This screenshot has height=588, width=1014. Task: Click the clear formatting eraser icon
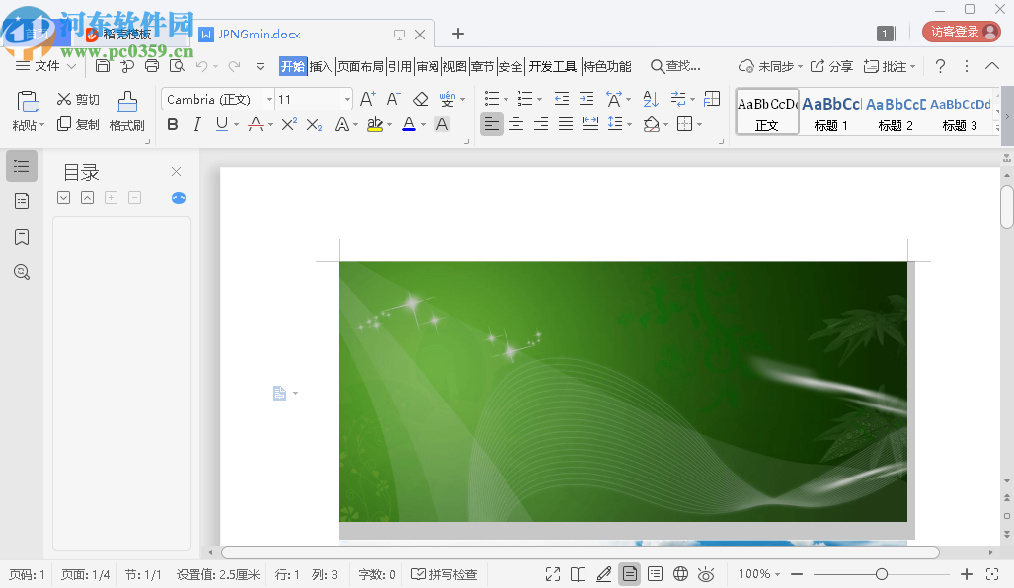pos(419,99)
